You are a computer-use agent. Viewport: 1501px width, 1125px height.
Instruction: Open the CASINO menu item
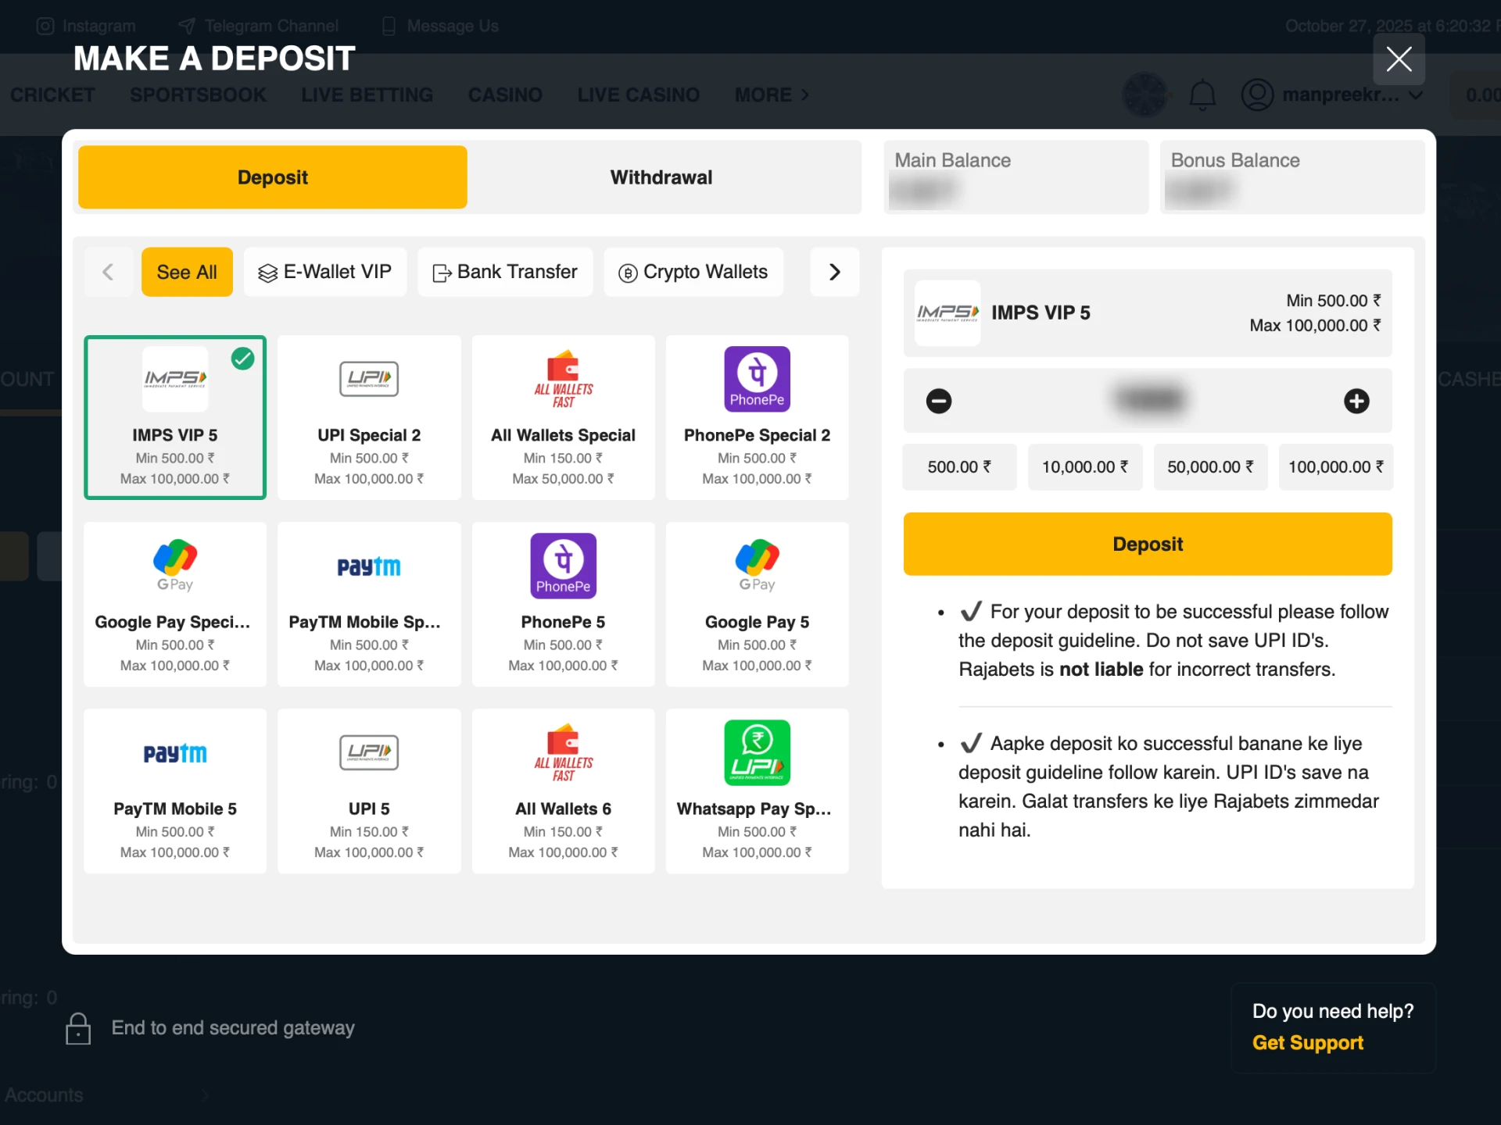coord(505,95)
